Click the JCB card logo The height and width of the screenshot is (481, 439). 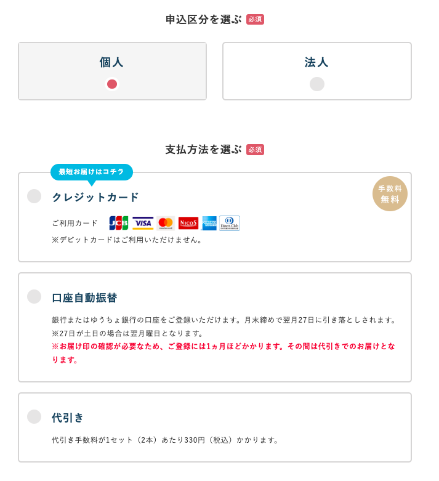coord(118,223)
